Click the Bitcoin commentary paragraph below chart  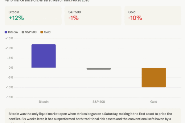click(x=92, y=116)
